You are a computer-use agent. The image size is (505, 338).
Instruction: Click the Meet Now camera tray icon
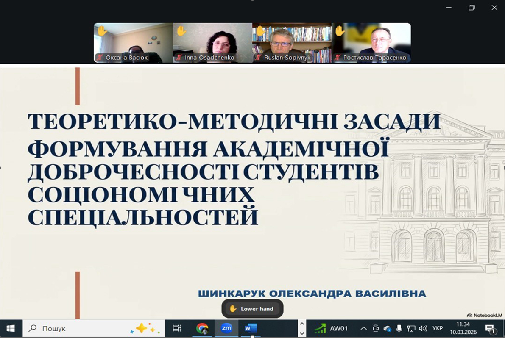[376, 328]
